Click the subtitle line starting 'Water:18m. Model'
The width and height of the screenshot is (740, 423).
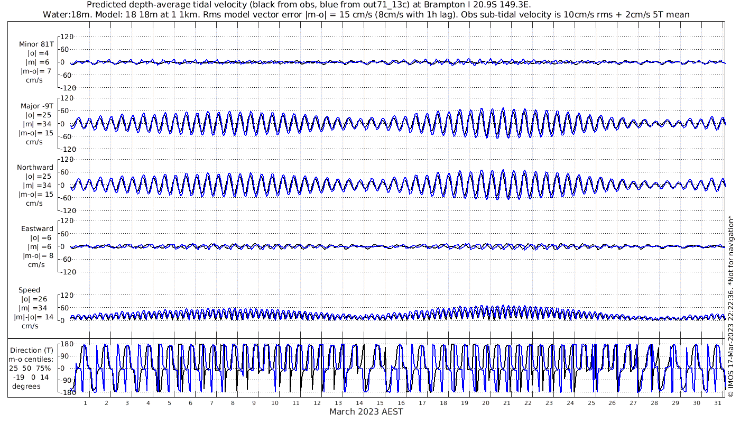tap(366, 15)
